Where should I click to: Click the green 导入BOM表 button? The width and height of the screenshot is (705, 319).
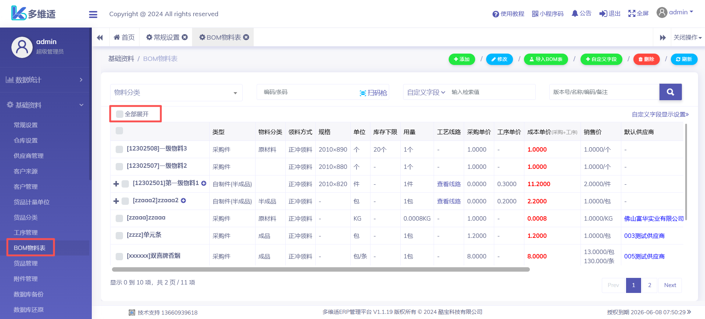click(x=546, y=59)
